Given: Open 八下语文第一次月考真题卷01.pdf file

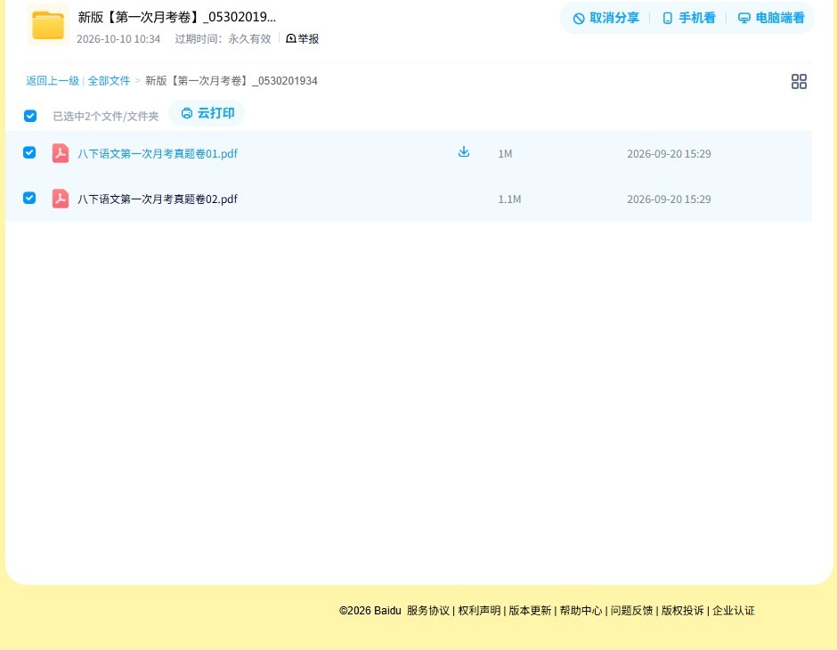Looking at the screenshot, I should pos(158,154).
